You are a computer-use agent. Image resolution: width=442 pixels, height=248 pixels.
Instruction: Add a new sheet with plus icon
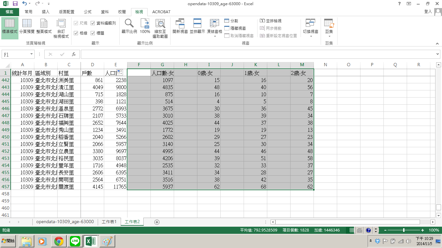click(157, 222)
